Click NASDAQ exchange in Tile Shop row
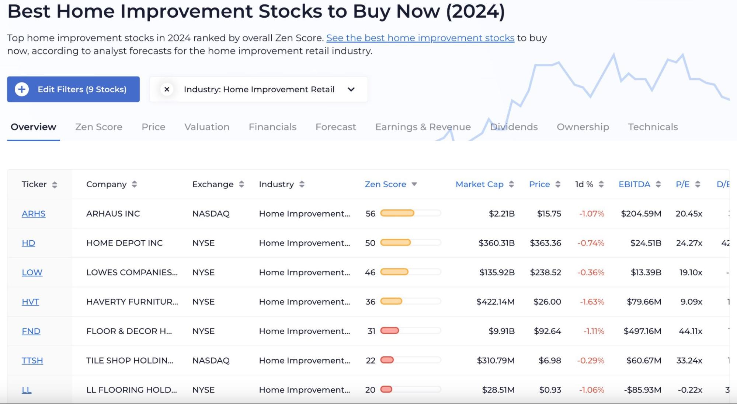Screen dimensions: 737x404 tap(211, 361)
